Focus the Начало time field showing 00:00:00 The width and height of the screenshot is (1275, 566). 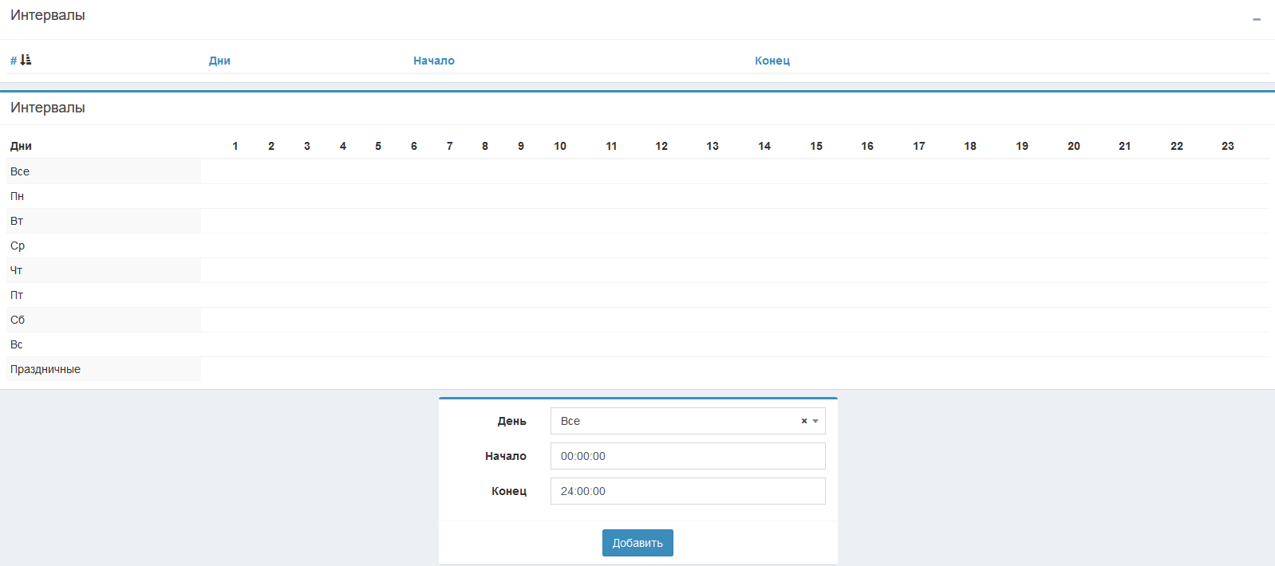pyautogui.click(x=687, y=456)
